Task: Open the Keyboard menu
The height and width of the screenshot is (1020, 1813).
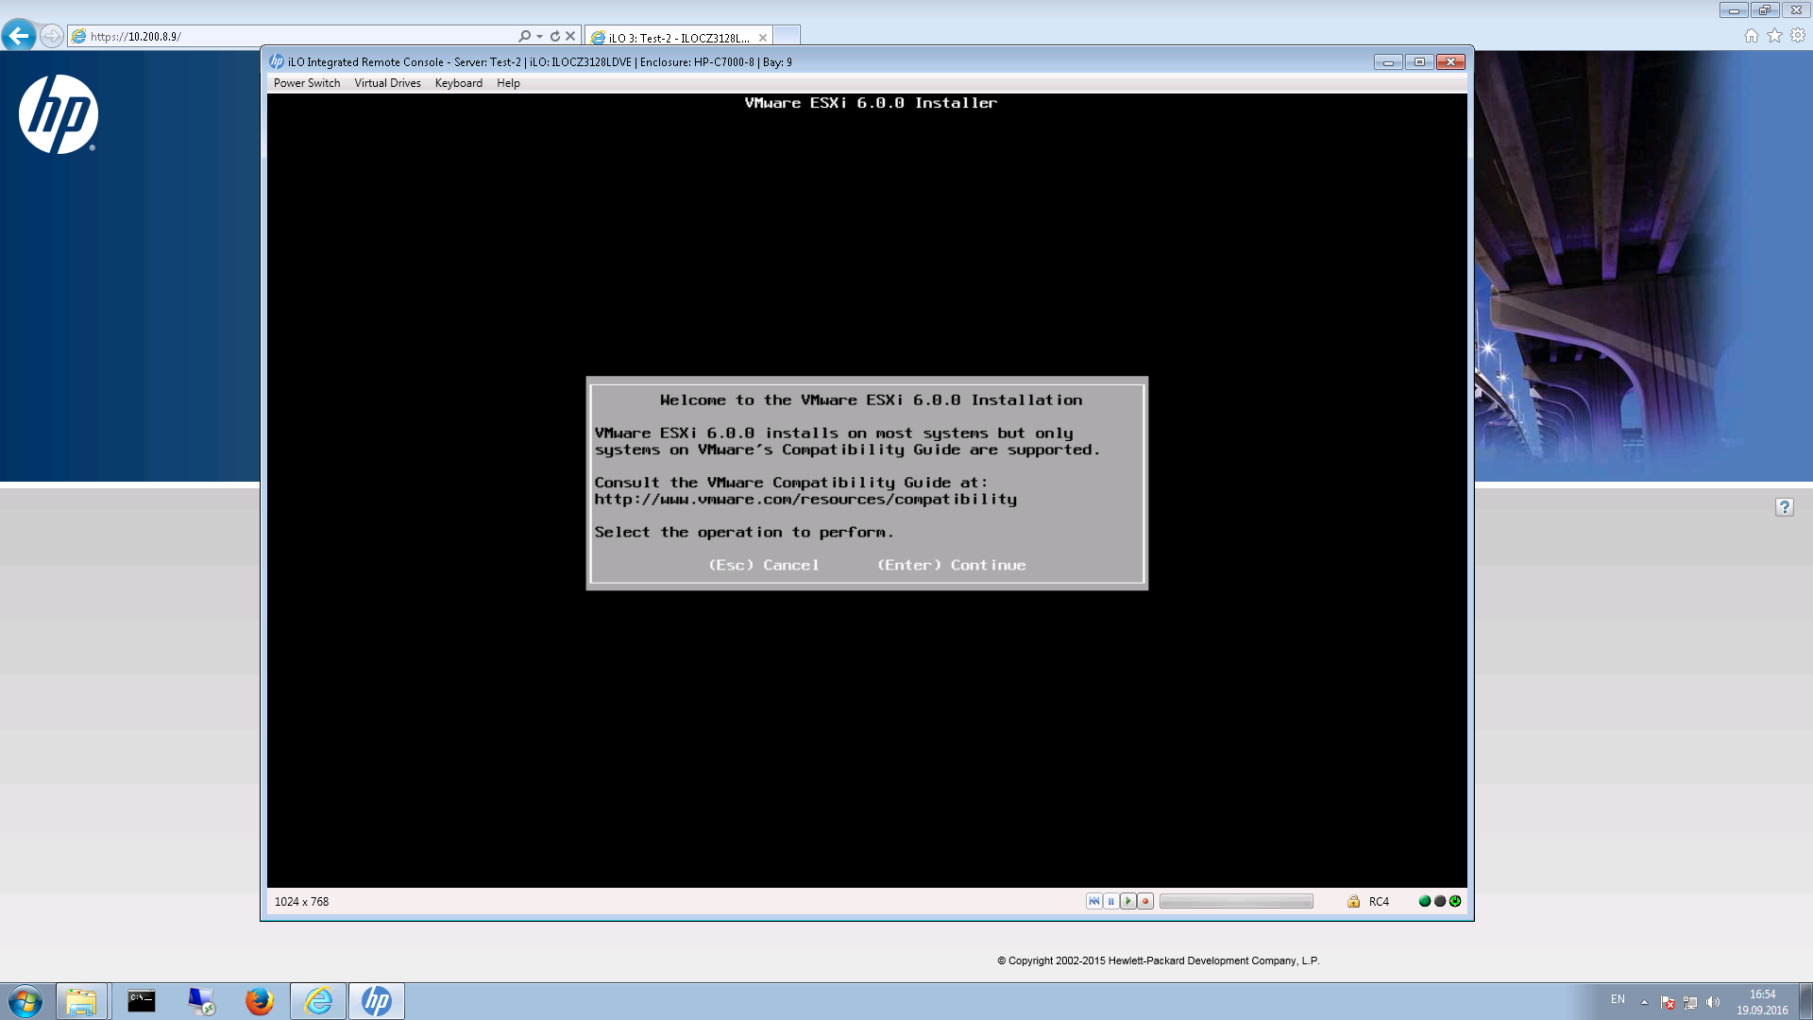Action: pos(458,83)
